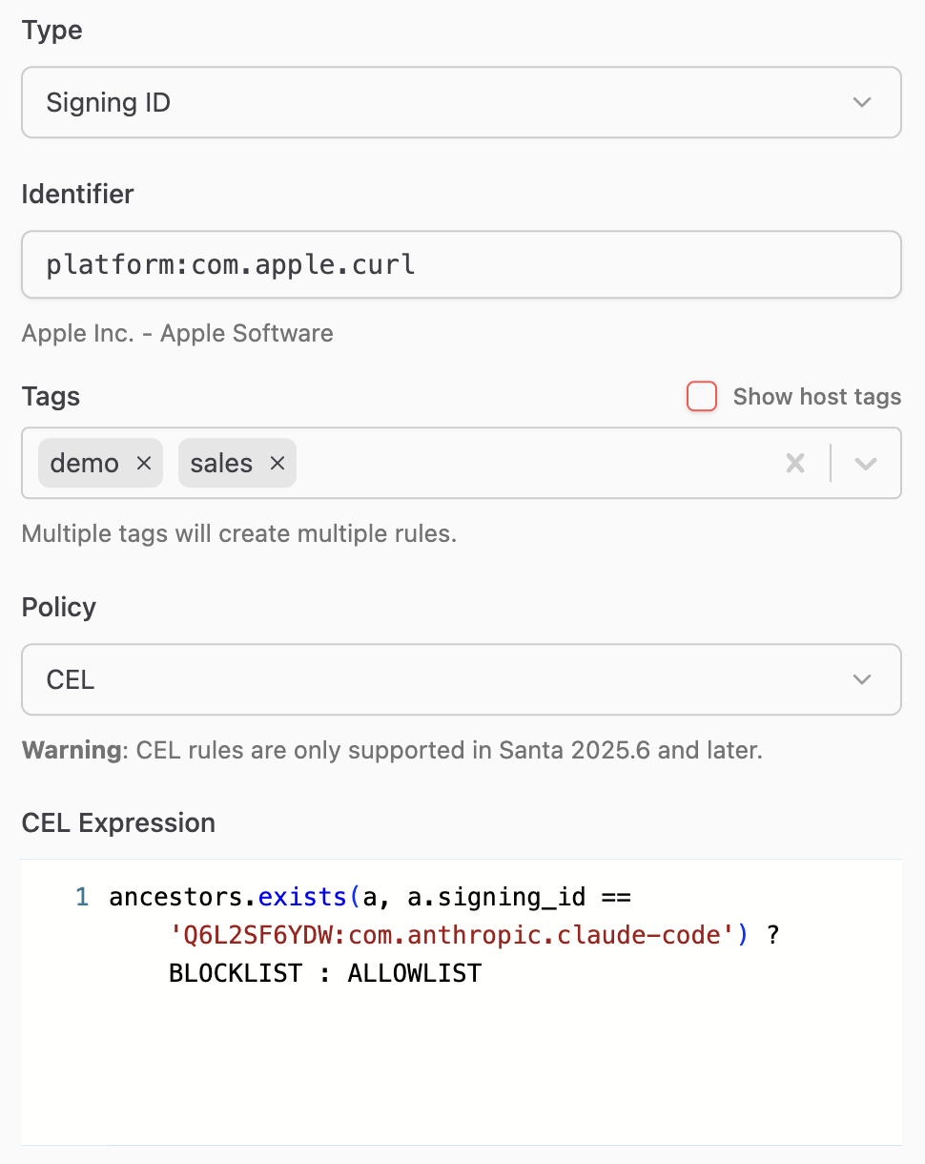This screenshot has width=925, height=1164.
Task: Place cursor on ALLOWLIST in the expression
Action: pyautogui.click(x=414, y=973)
